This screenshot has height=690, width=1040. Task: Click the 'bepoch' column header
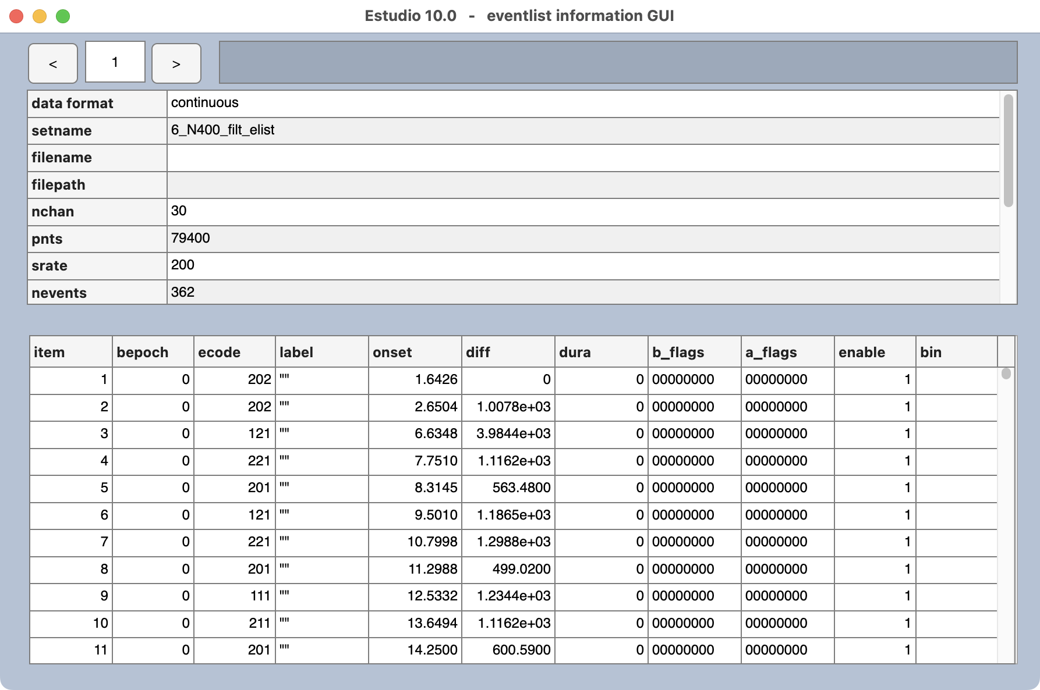[153, 352]
